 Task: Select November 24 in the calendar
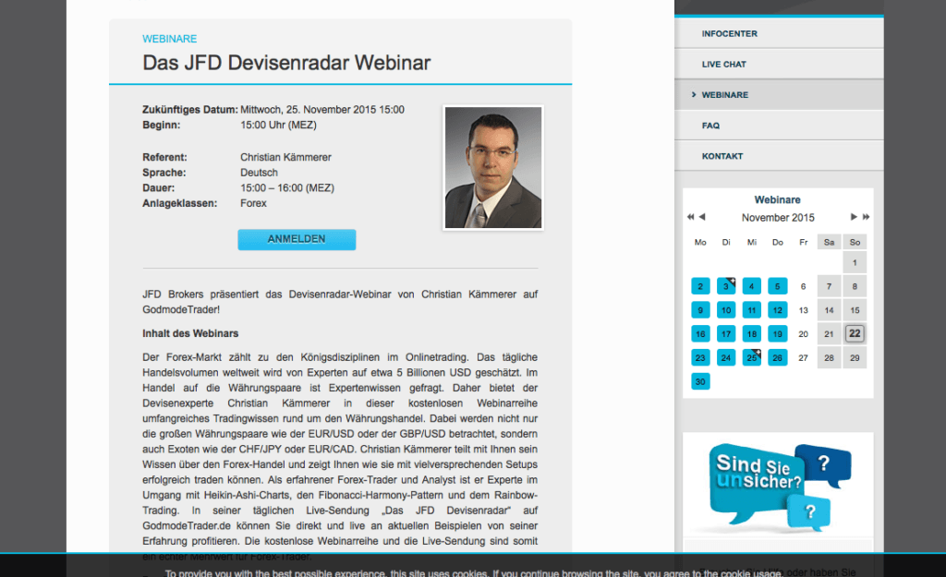726,358
